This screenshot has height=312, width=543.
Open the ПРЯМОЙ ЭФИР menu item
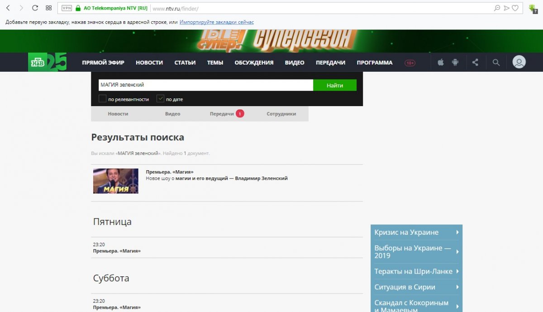tap(103, 63)
